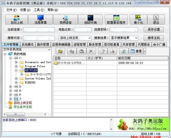Open the 显示搜索结果 dropdown

[136, 38]
